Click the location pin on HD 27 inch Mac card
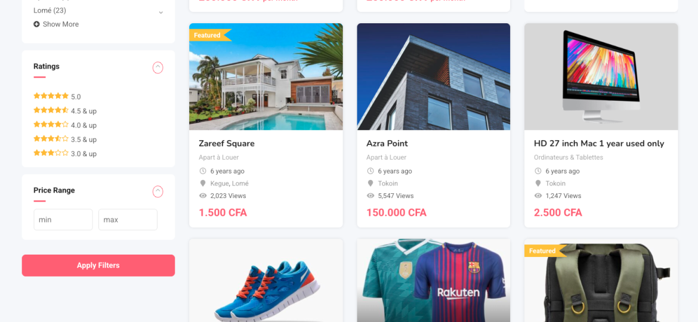698x322 pixels. [538, 183]
